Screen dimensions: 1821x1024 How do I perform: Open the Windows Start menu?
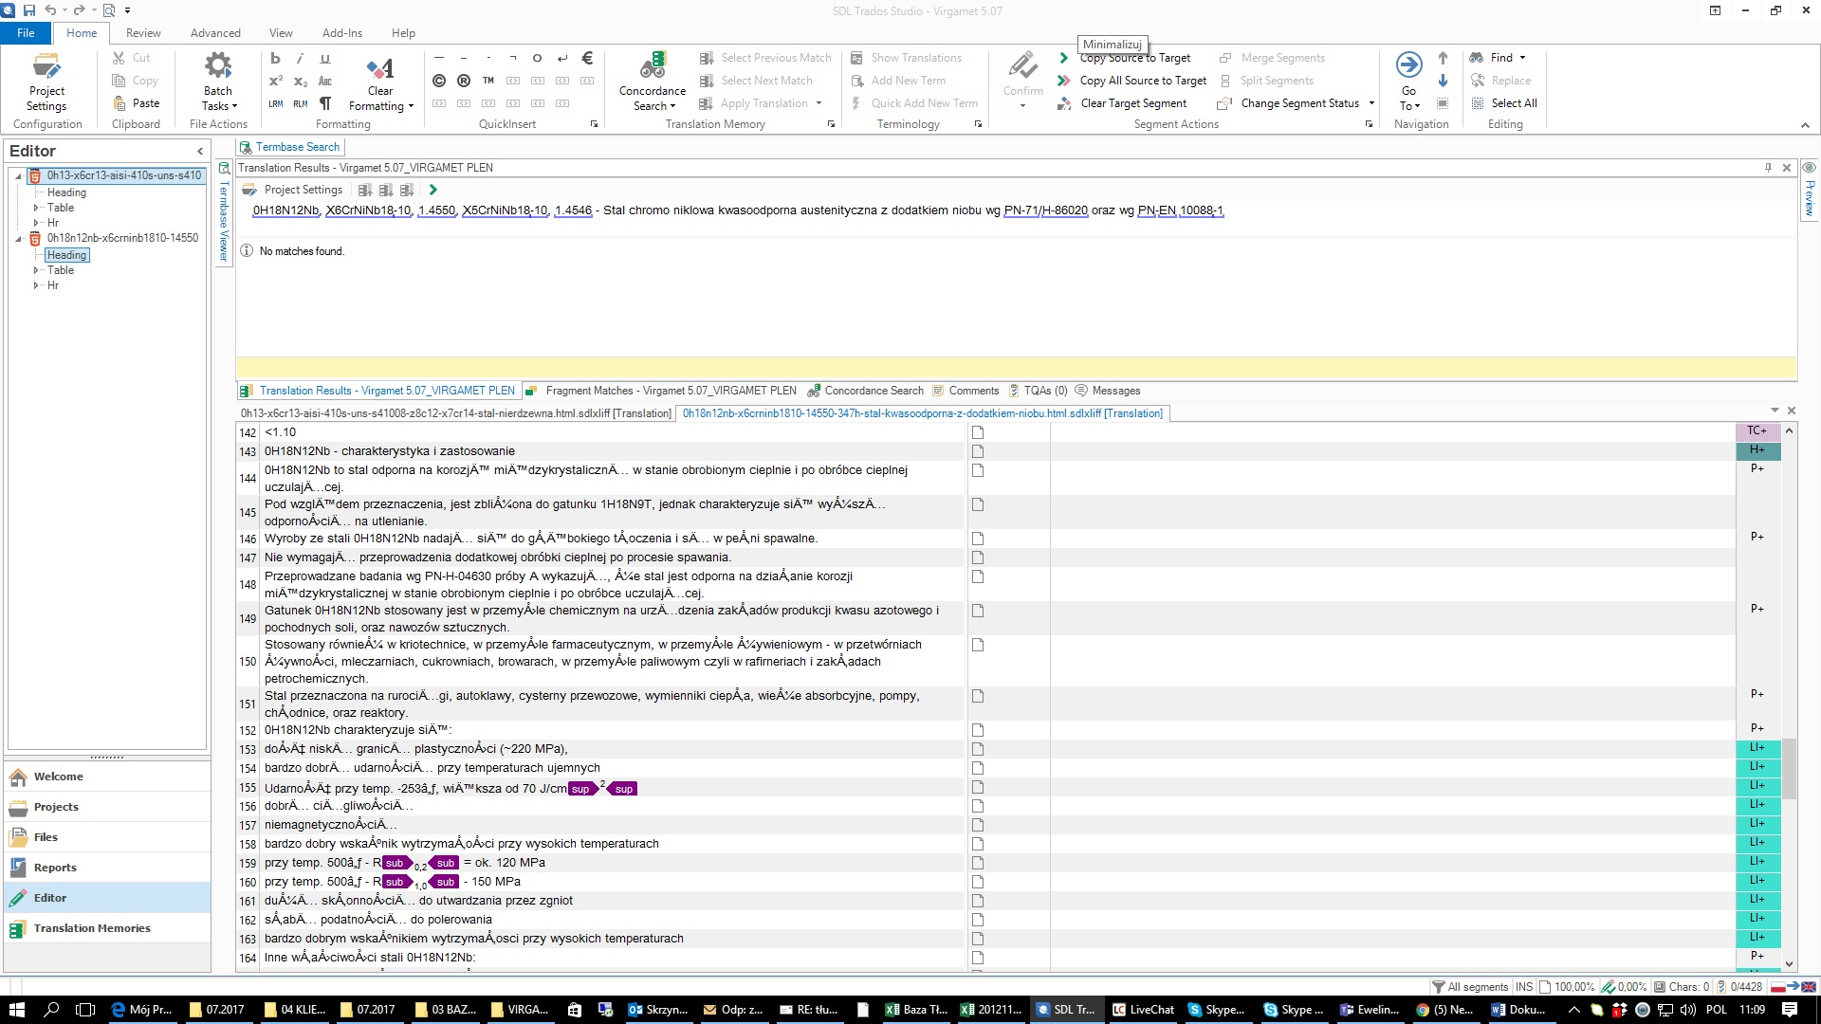coord(17,1010)
